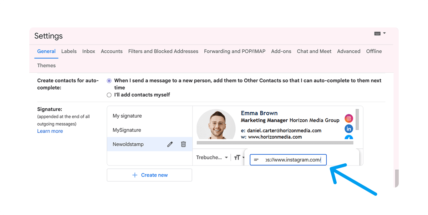Choose the I'll add contacts myself option
428x215 pixels.
(x=109, y=94)
